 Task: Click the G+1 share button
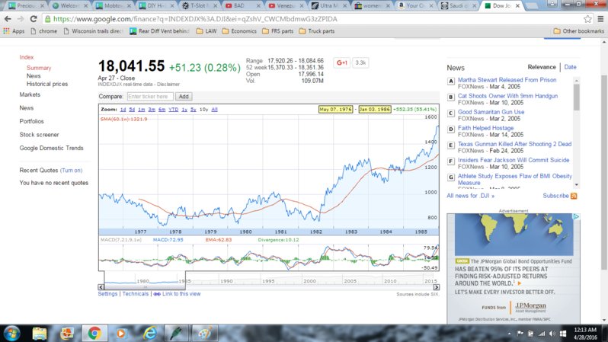(x=341, y=62)
